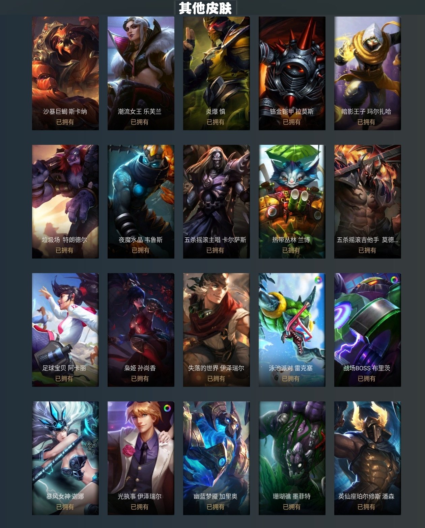The image size is (425, 528).
Task: Open the 暗影王子 玛尔扎哈 skin card
Action: click(x=368, y=73)
